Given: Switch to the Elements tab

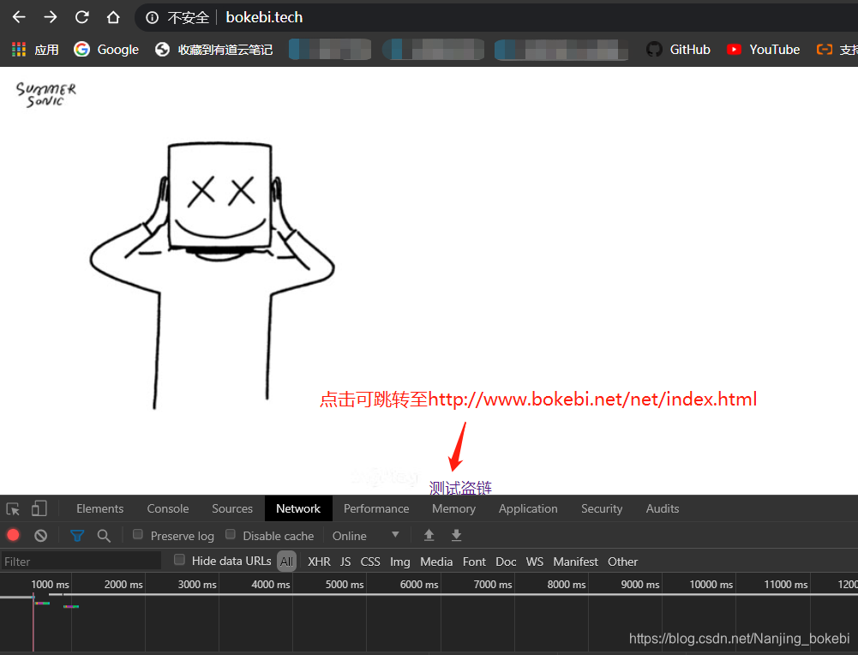Looking at the screenshot, I should coord(100,509).
